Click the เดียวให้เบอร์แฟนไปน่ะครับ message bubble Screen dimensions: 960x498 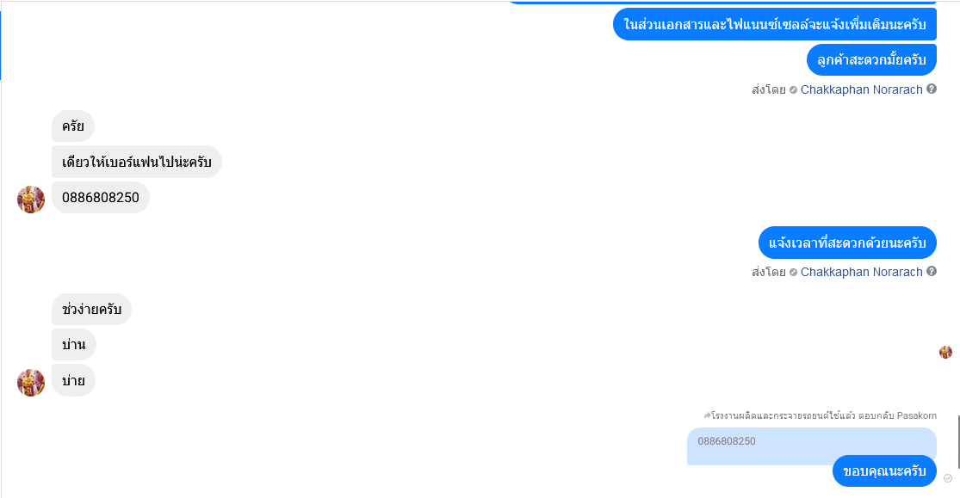tap(137, 162)
